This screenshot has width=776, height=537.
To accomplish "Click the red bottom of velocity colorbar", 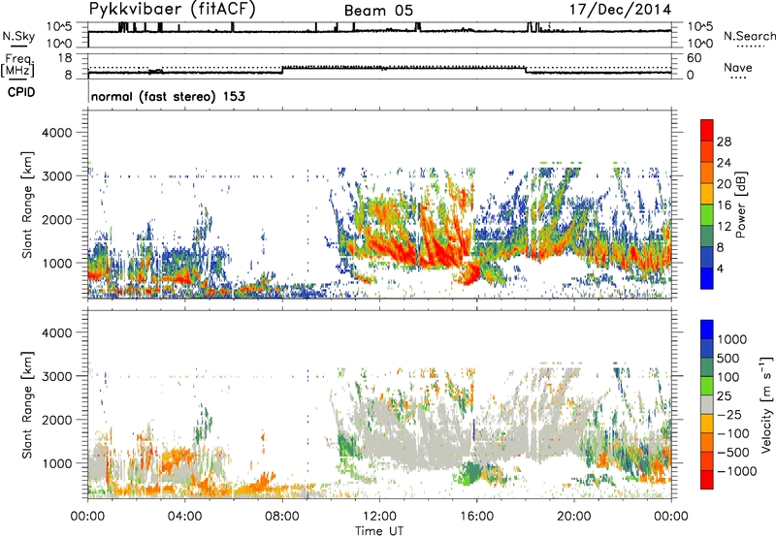I will click(707, 480).
